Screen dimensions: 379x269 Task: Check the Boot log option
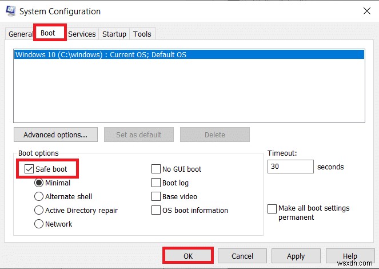156,183
